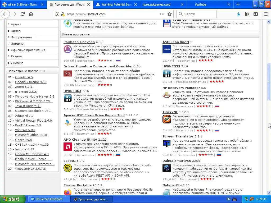This screenshot has height=203, width=271.
Task: Open the Windows start button
Action: click(x=12, y=199)
